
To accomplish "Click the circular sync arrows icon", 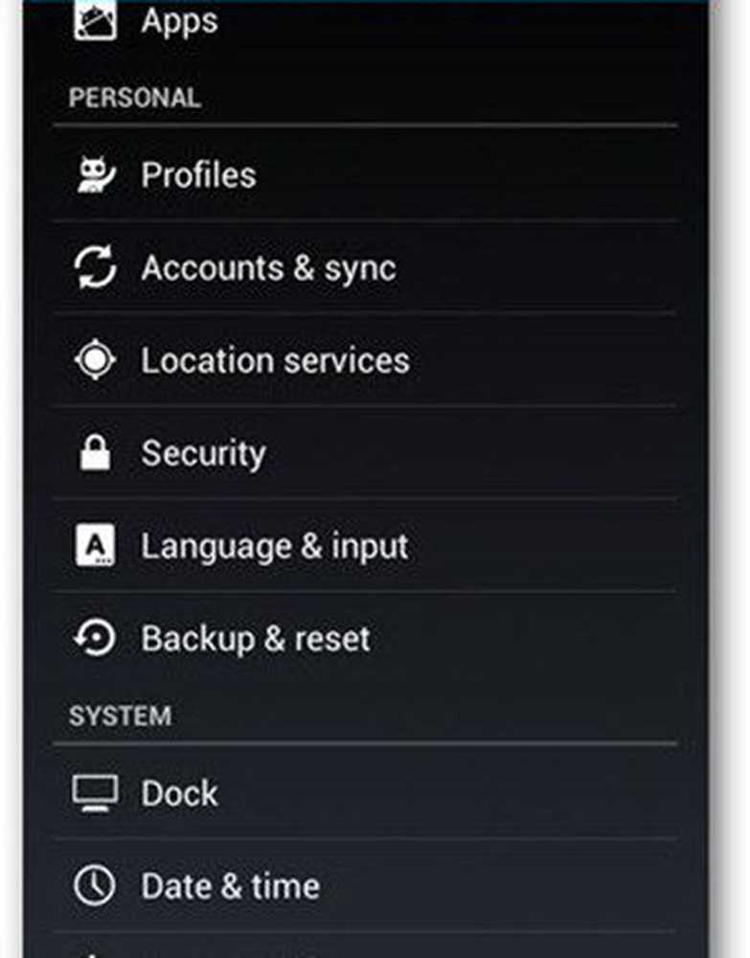I will click(96, 268).
